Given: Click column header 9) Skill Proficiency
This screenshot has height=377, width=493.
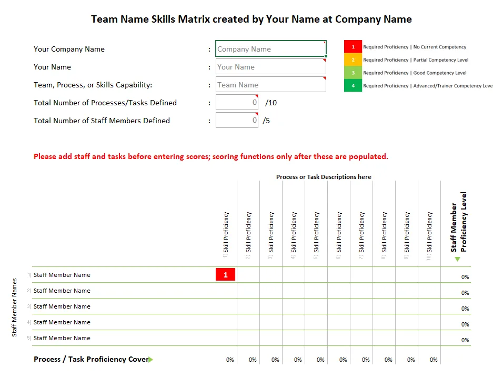Looking at the screenshot, I should 407,235.
